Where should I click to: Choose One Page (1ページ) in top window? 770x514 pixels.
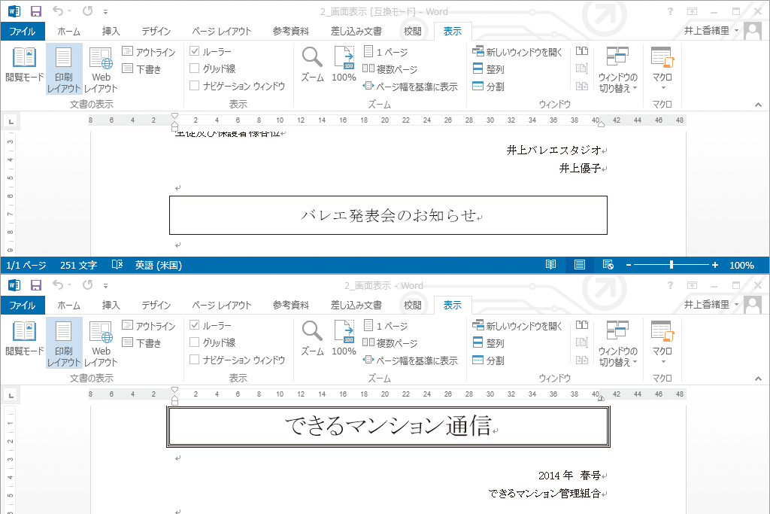pos(386,52)
